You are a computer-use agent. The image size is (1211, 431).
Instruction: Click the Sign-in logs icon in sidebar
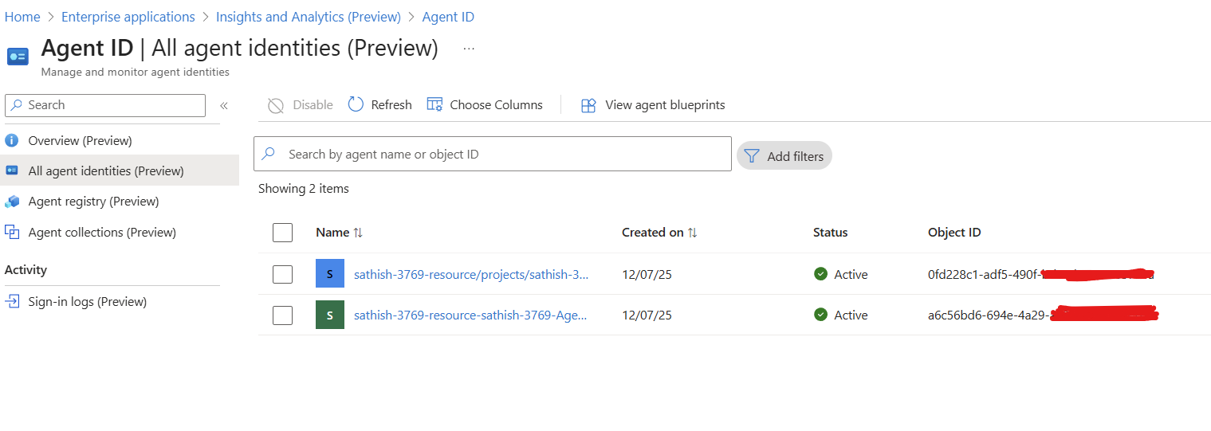click(12, 302)
